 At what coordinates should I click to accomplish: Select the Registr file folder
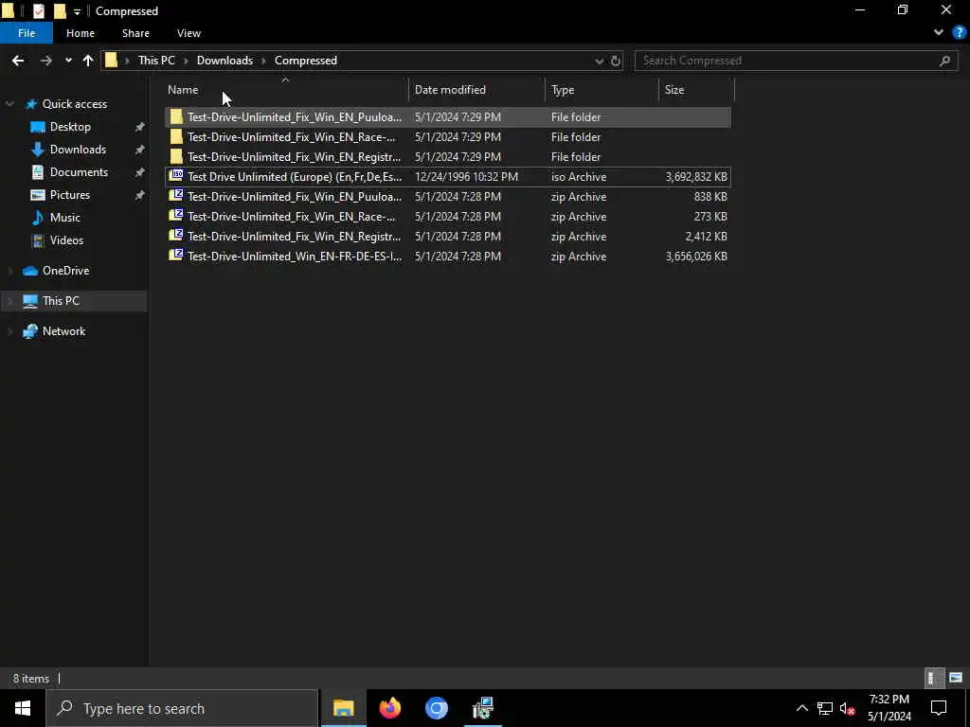tap(448, 157)
